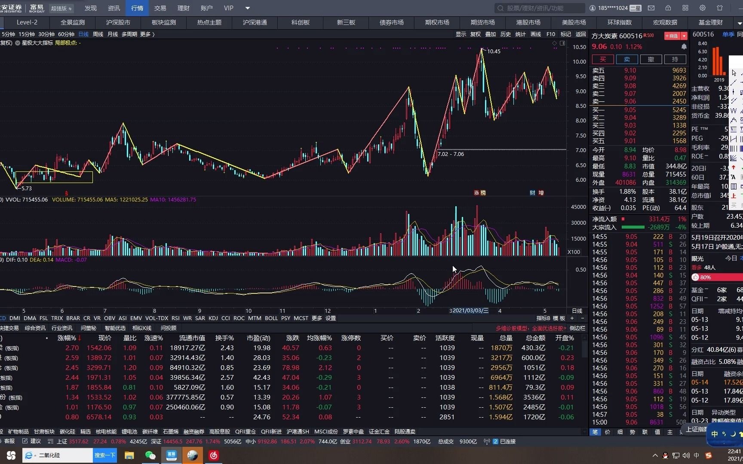743x464 pixels.
Task: Select the KDJ indicator tab
Action: tap(213, 318)
